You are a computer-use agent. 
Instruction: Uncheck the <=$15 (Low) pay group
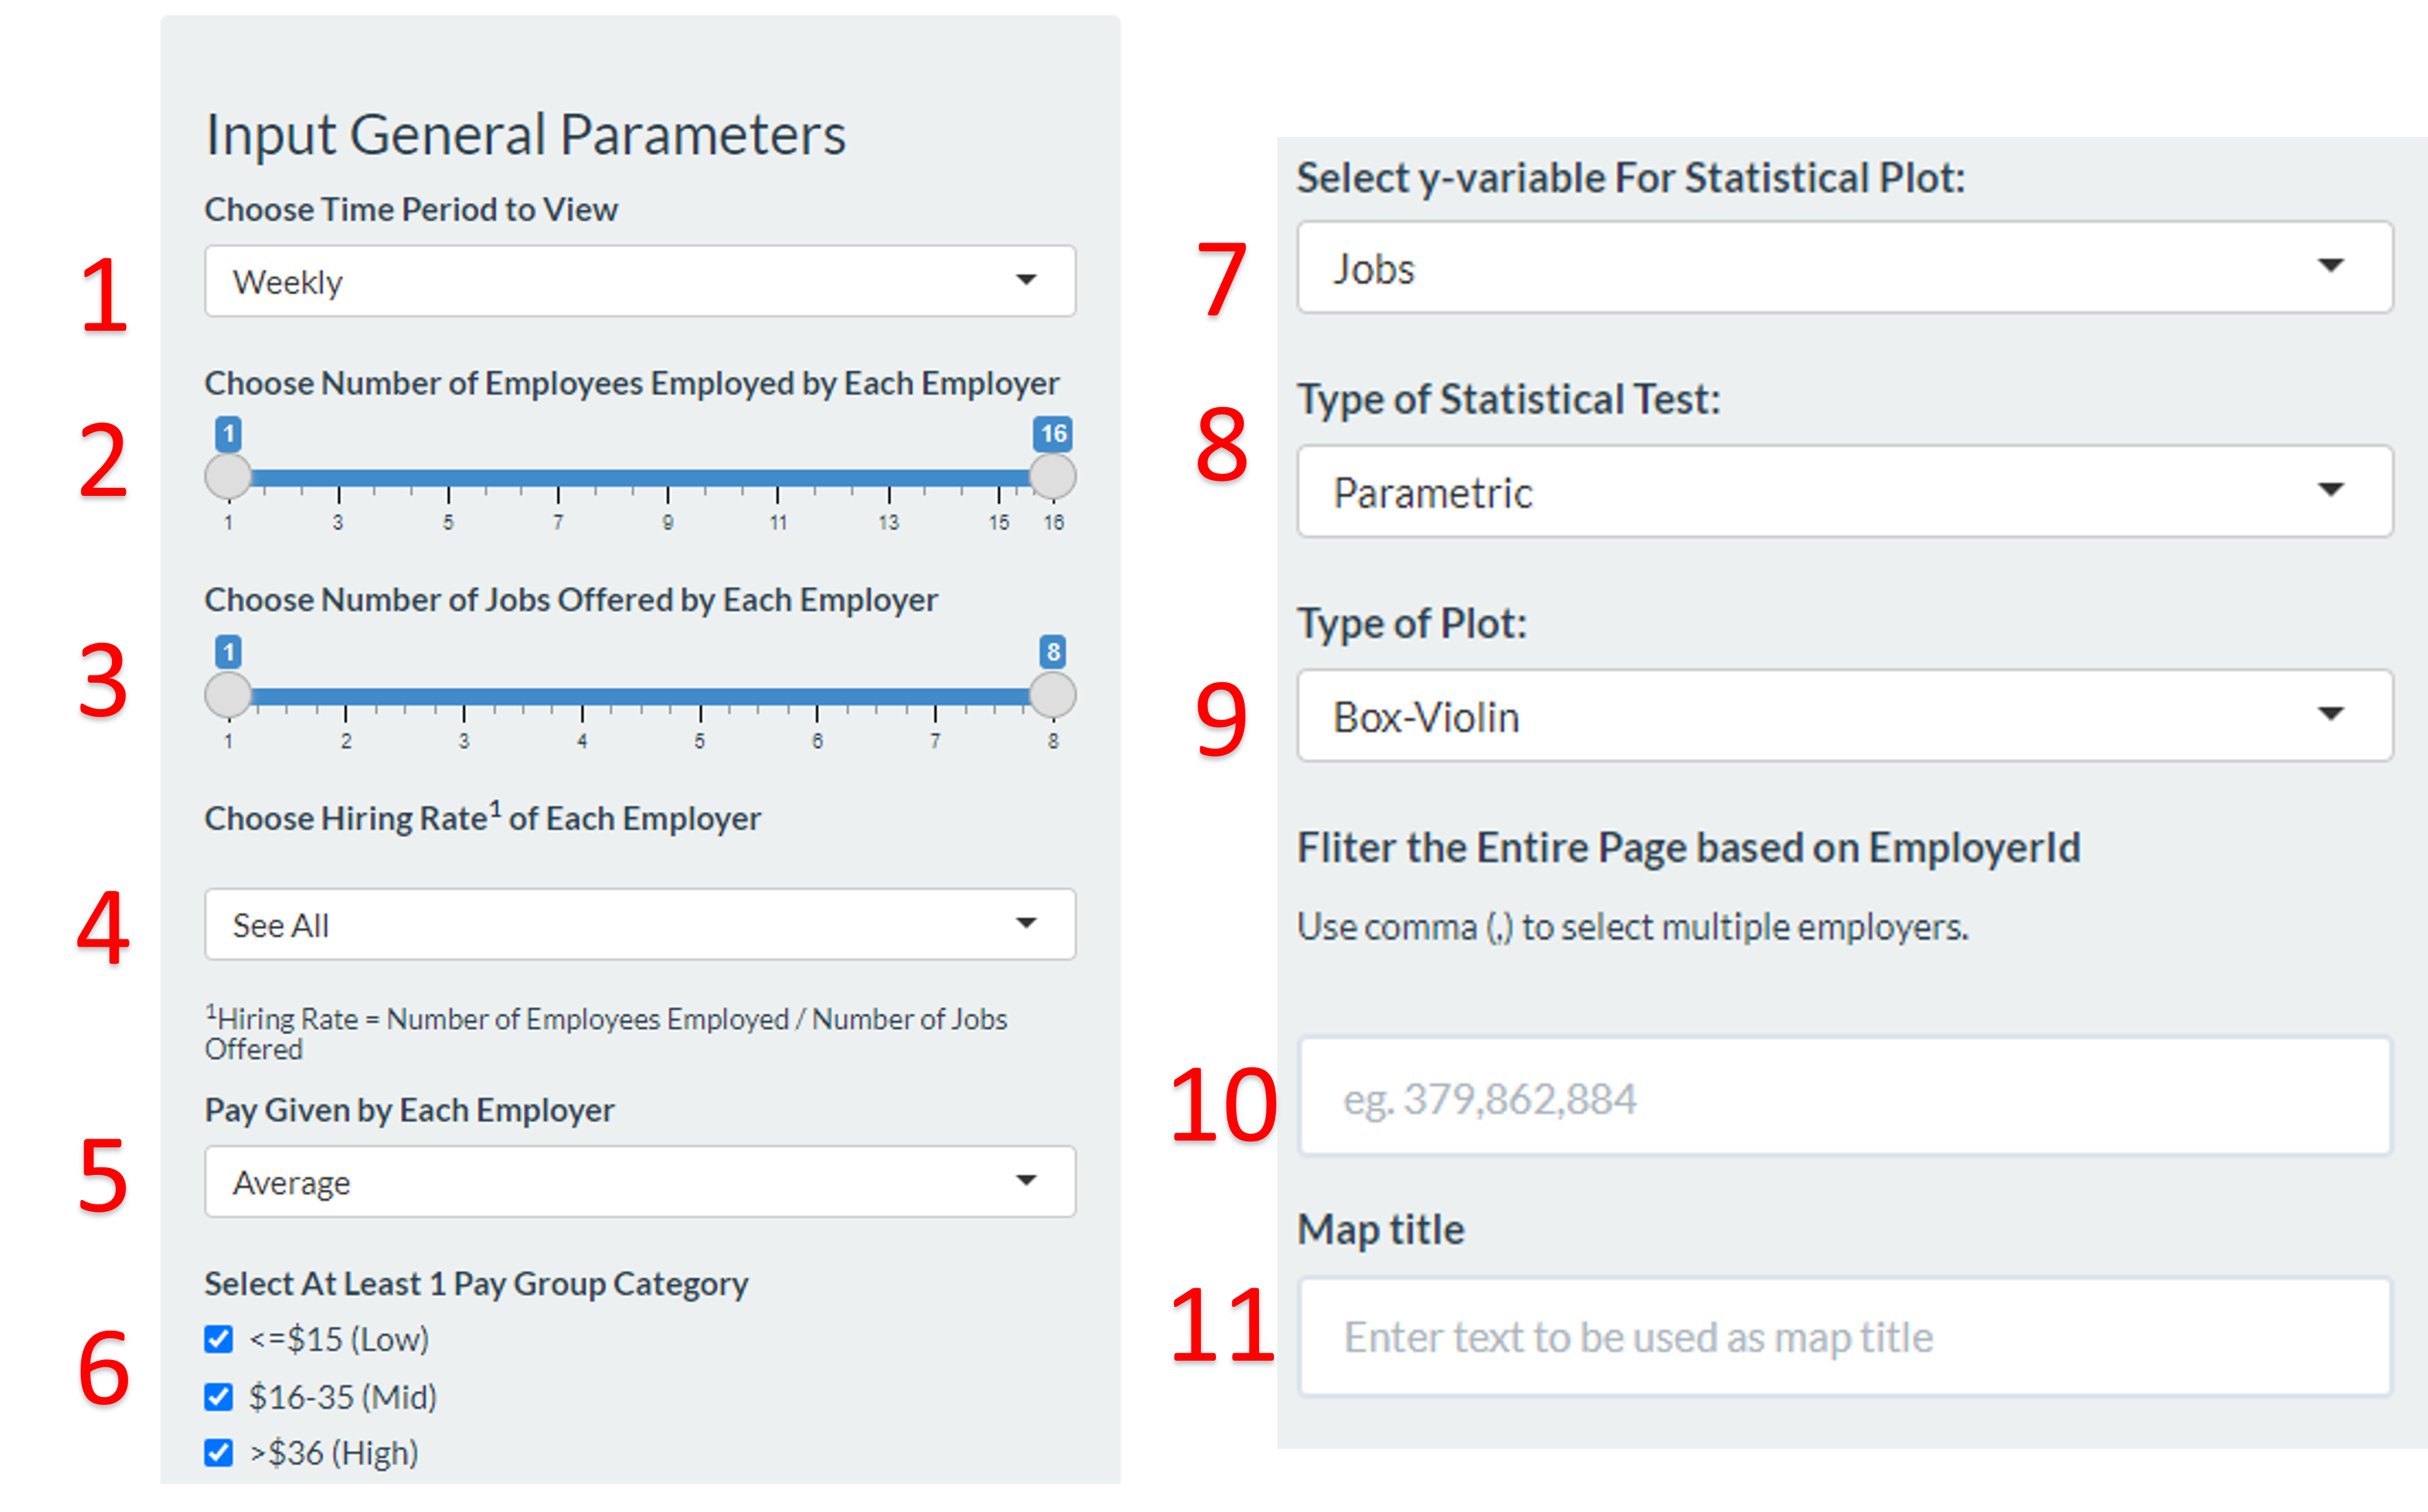click(218, 1339)
